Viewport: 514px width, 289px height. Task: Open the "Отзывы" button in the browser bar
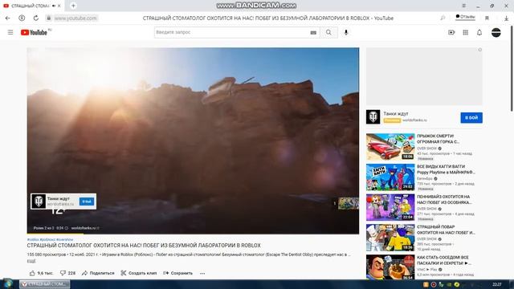[465, 17]
